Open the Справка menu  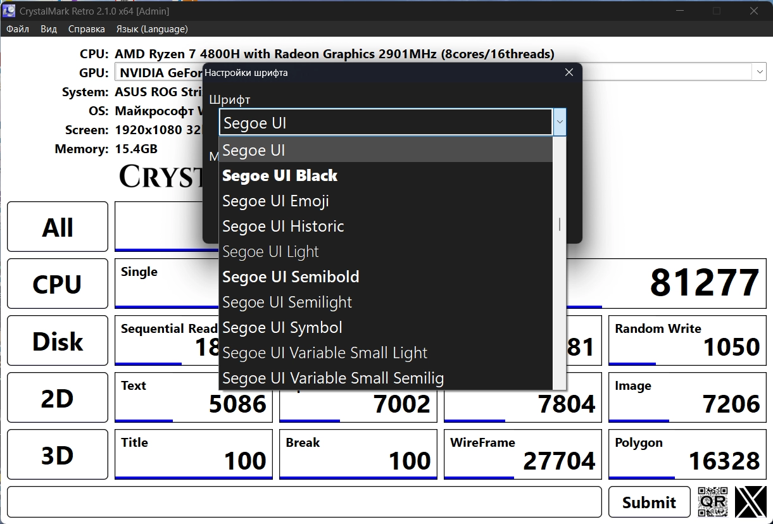click(x=87, y=29)
